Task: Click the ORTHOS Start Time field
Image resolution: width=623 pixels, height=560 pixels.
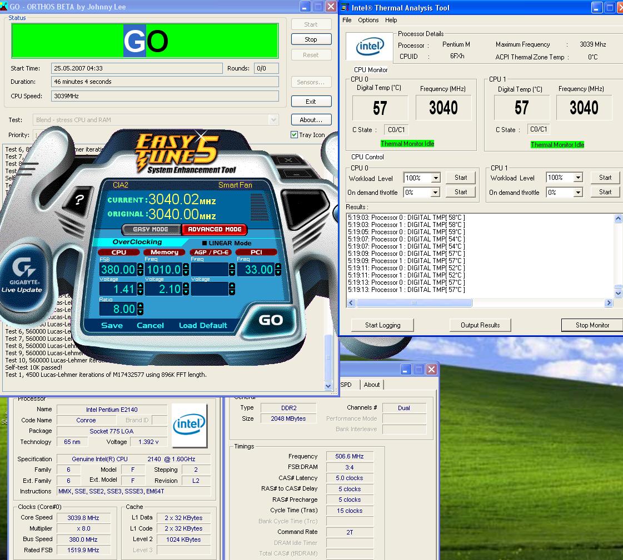Action: pyautogui.click(x=137, y=68)
